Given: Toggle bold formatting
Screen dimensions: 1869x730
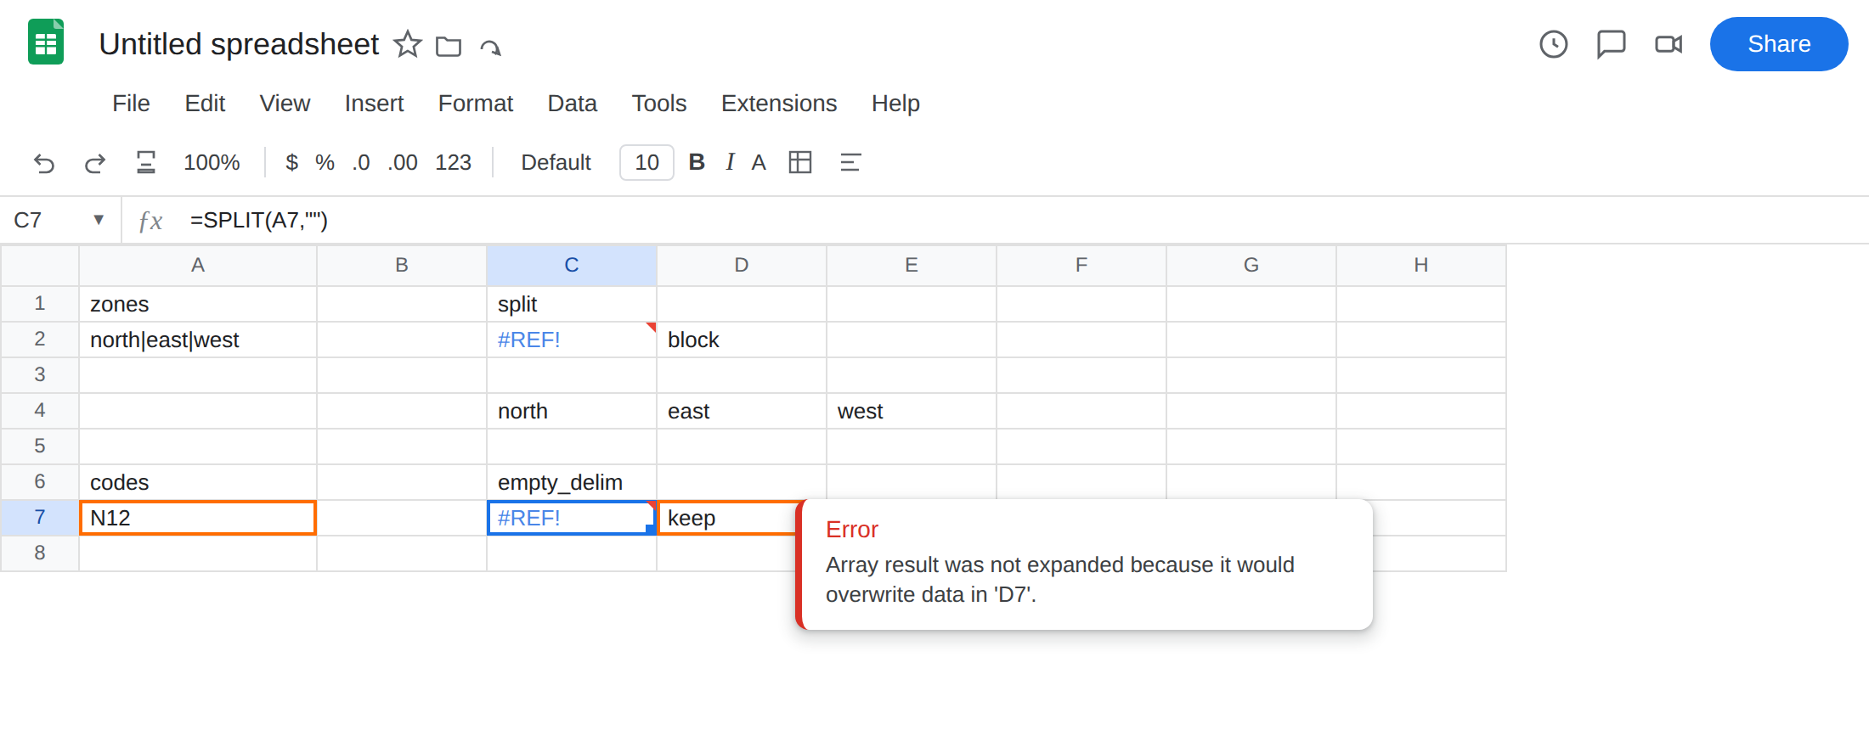Looking at the screenshot, I should 697,162.
